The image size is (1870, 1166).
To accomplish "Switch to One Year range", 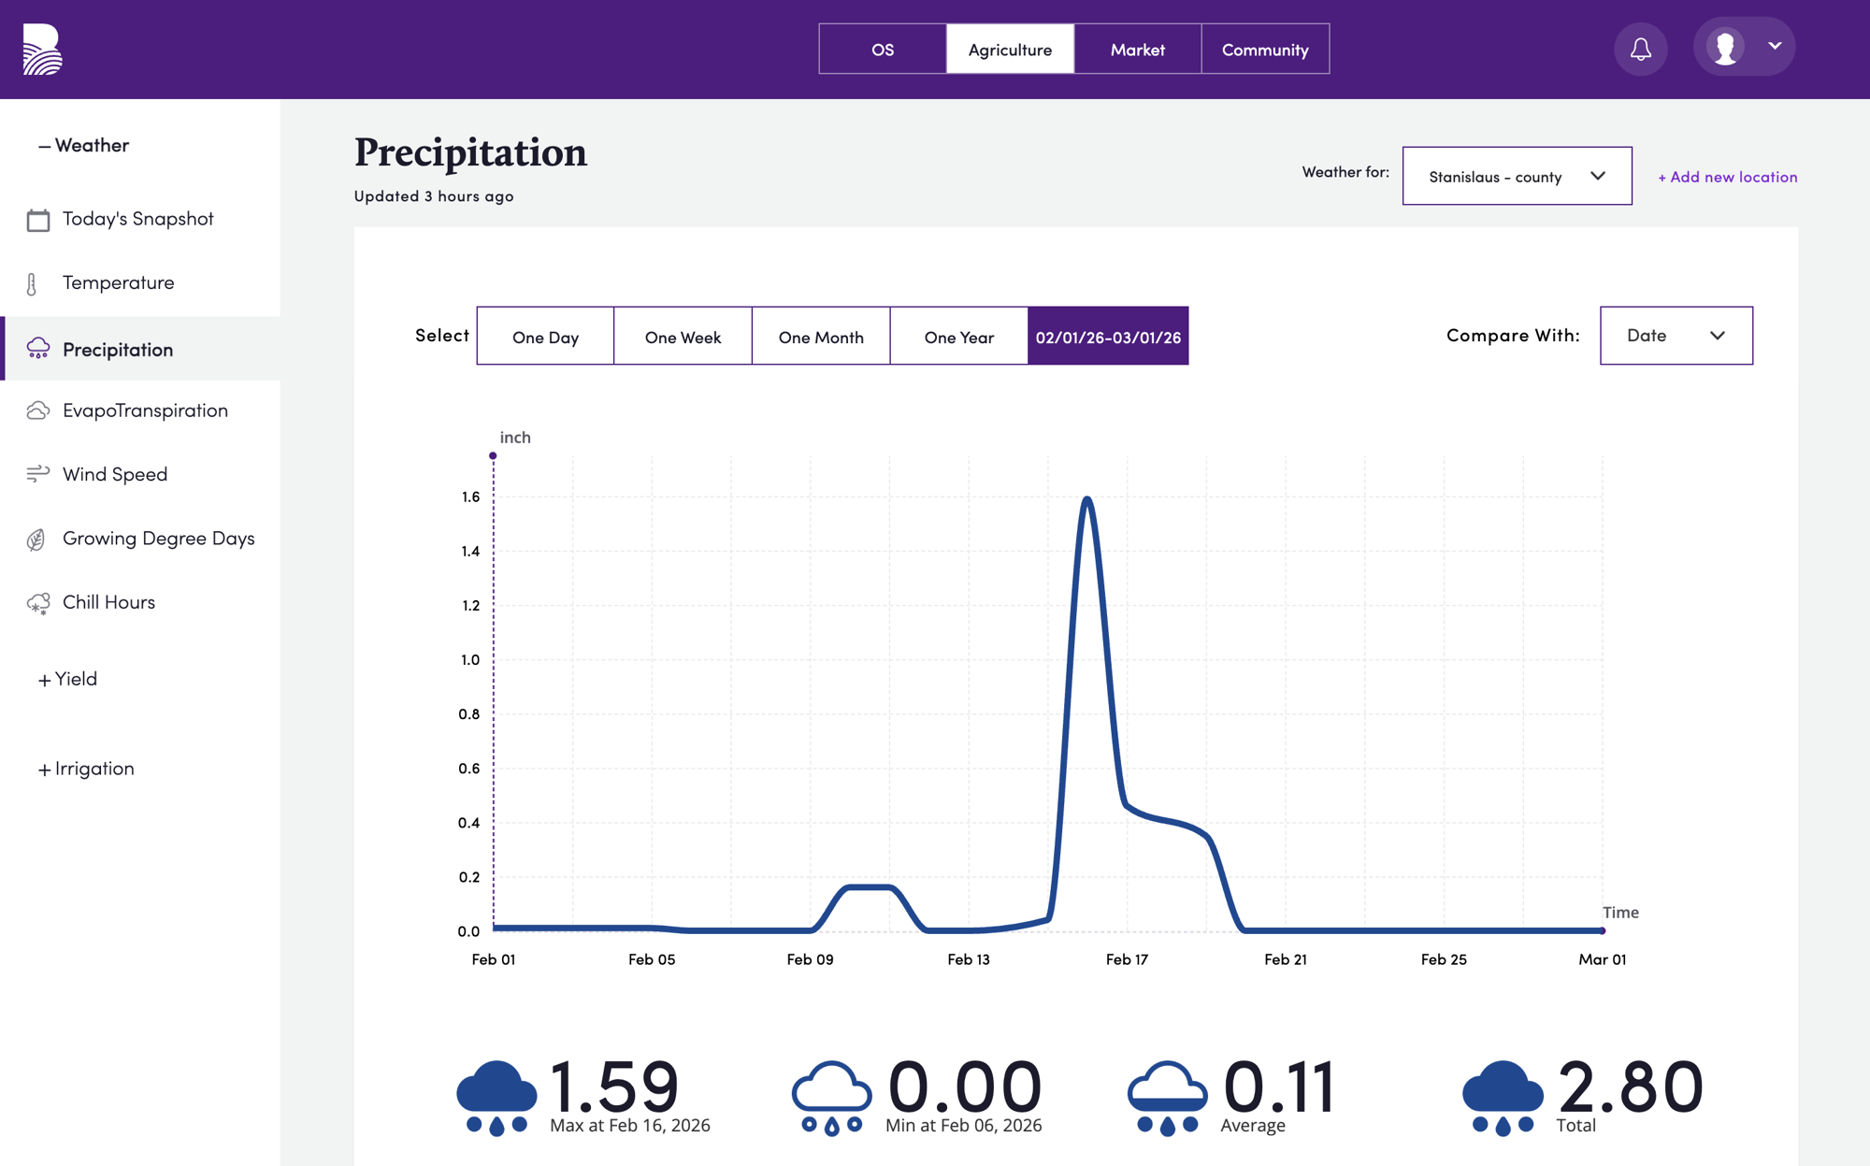I will coord(958,337).
